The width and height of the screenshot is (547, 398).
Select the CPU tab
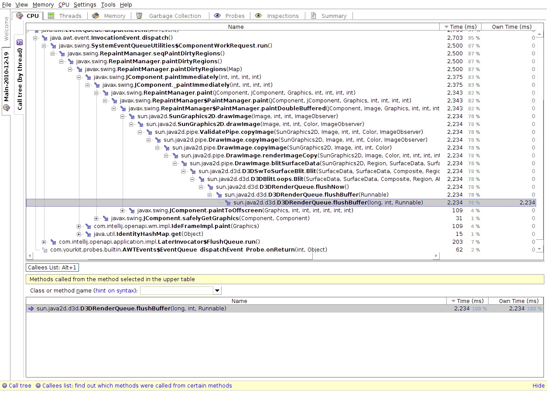(28, 16)
